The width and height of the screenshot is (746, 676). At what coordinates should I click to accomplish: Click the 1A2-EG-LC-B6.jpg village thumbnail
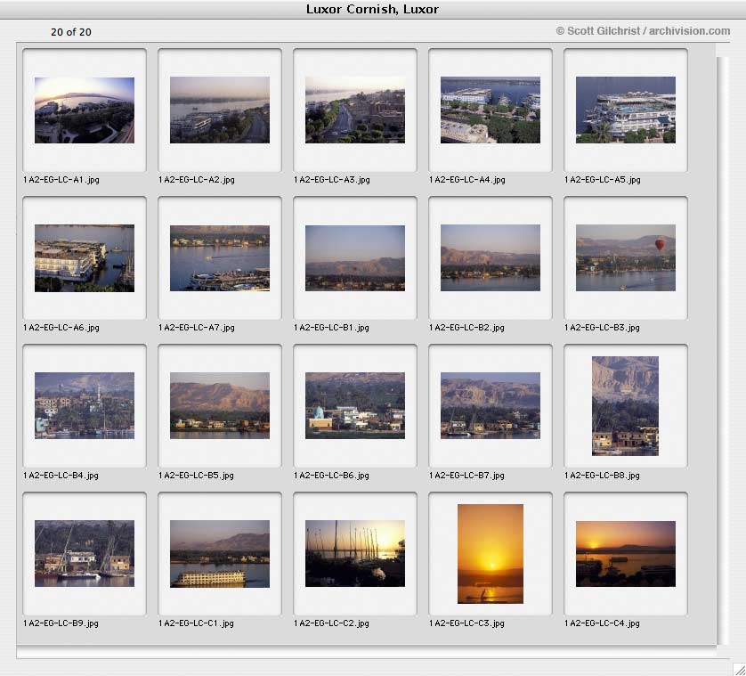pos(355,405)
